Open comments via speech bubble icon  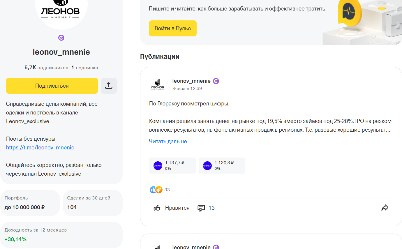point(201,208)
